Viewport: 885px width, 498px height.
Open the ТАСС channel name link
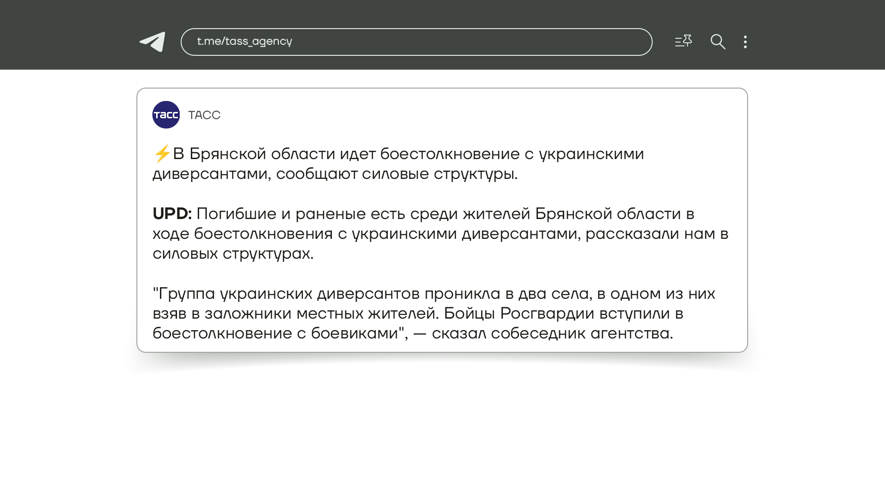(x=204, y=115)
